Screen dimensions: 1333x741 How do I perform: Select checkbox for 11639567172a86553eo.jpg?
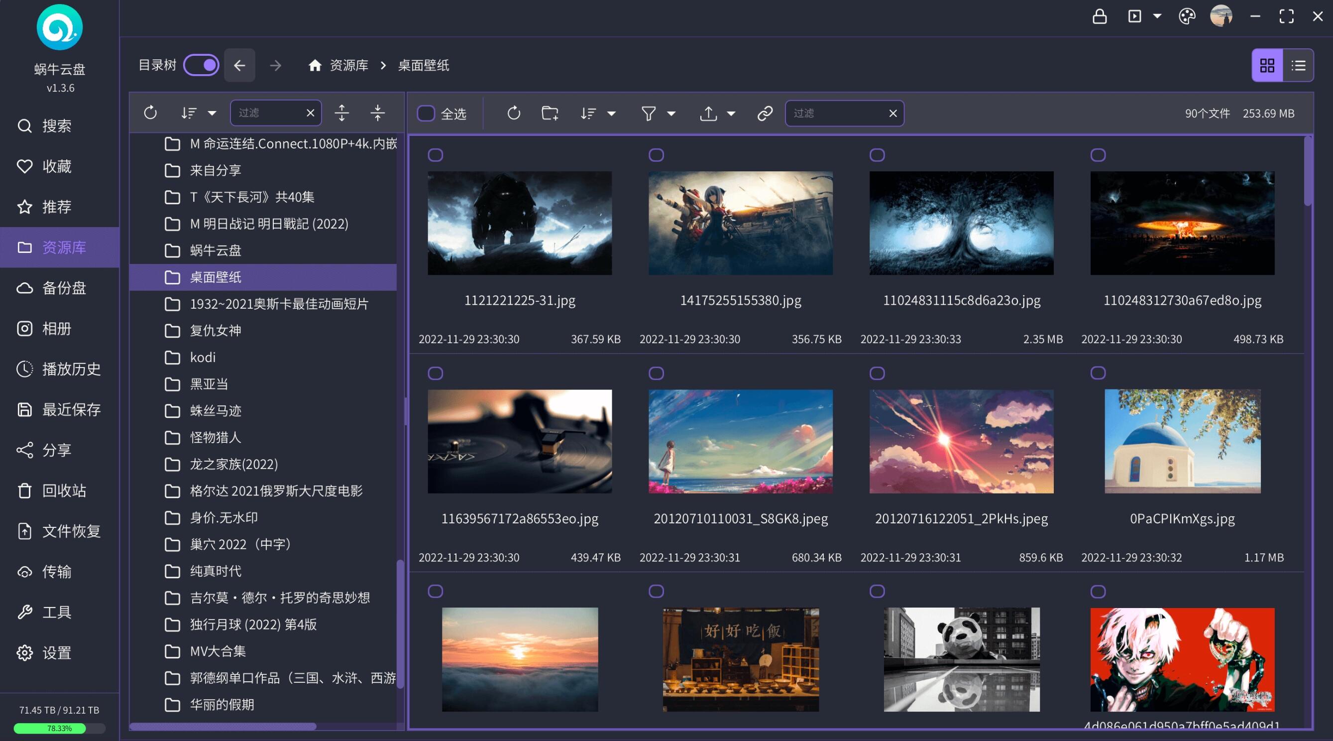435,373
